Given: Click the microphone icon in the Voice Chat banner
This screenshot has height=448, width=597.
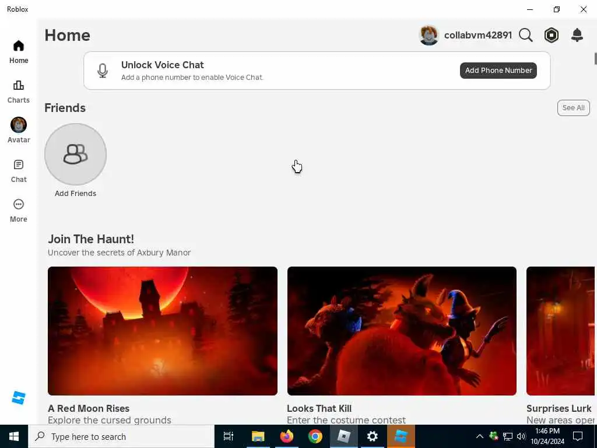Looking at the screenshot, I should (x=103, y=71).
